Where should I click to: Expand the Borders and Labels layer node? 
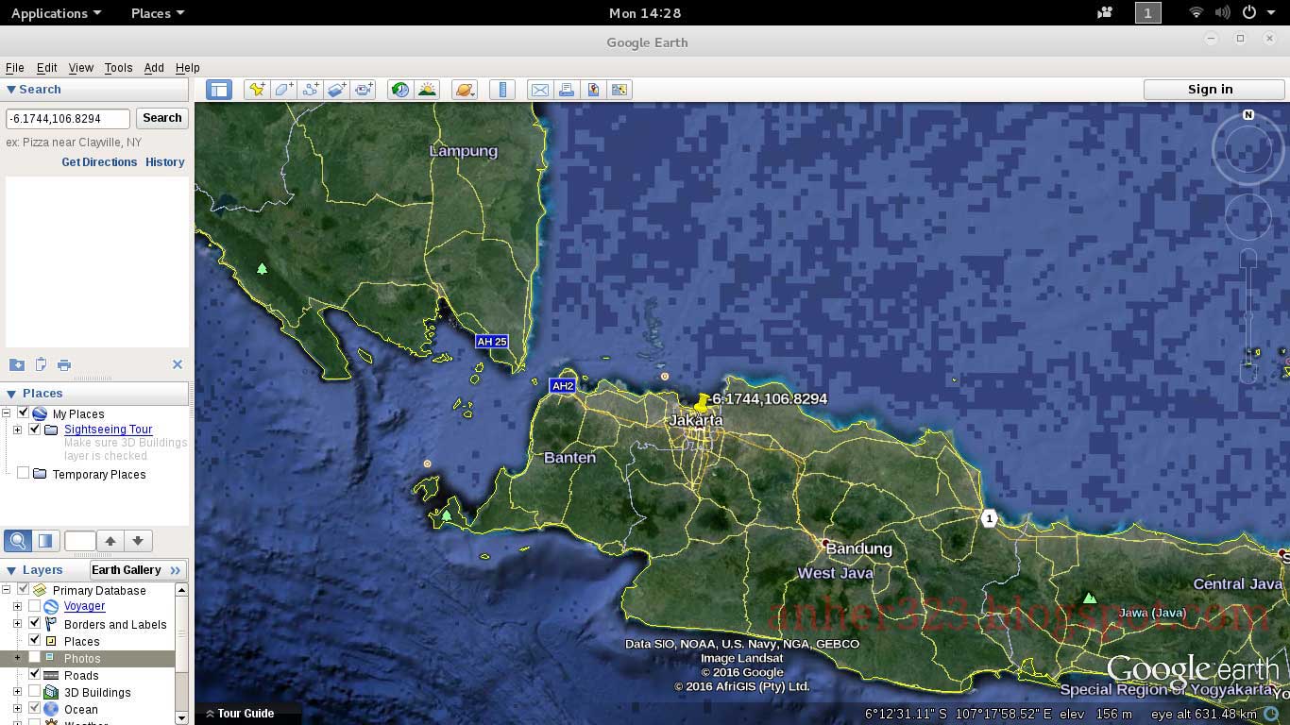click(x=17, y=624)
